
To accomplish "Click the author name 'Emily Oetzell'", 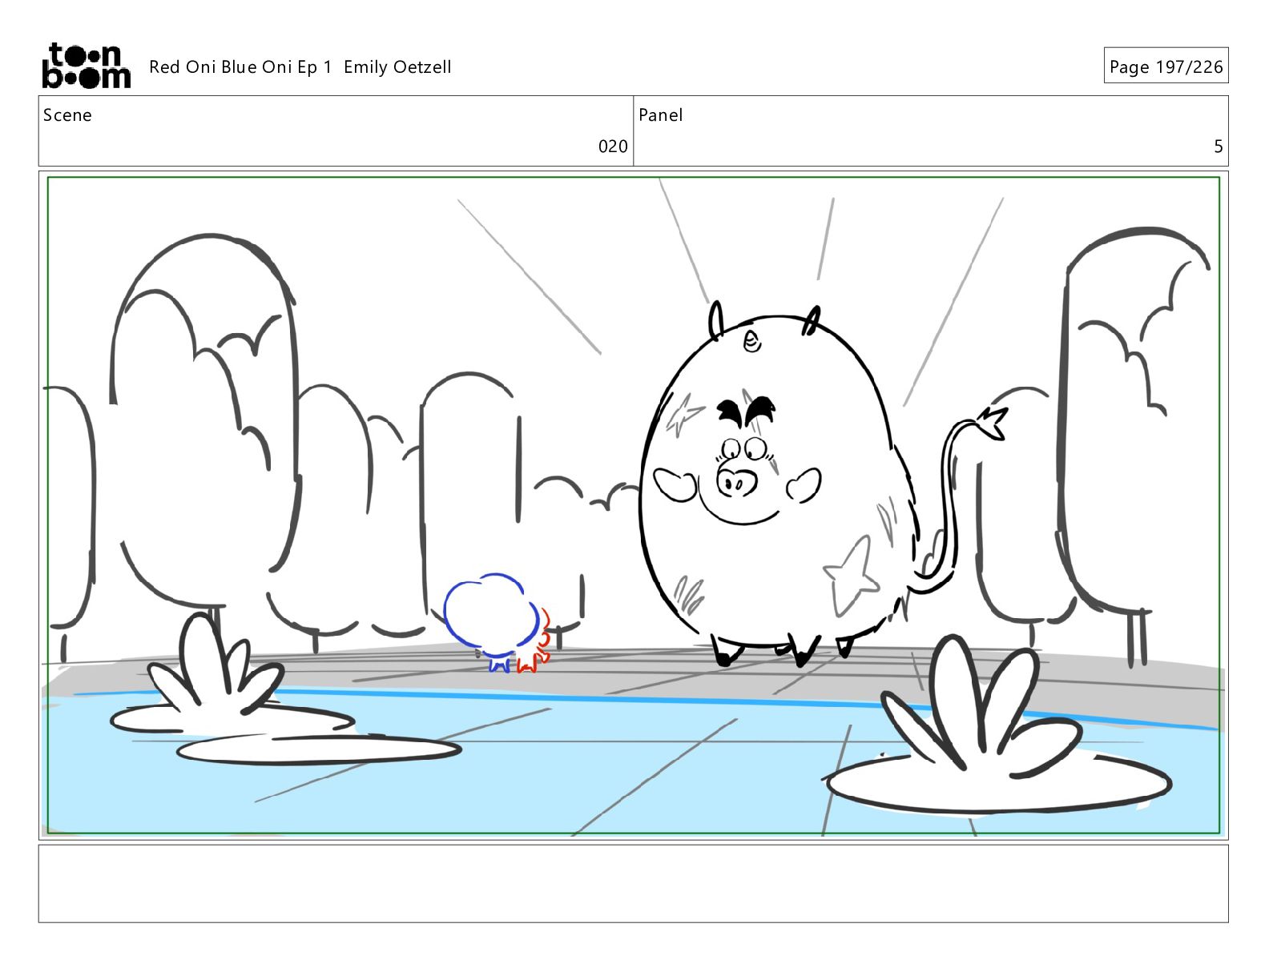I will tap(397, 67).
